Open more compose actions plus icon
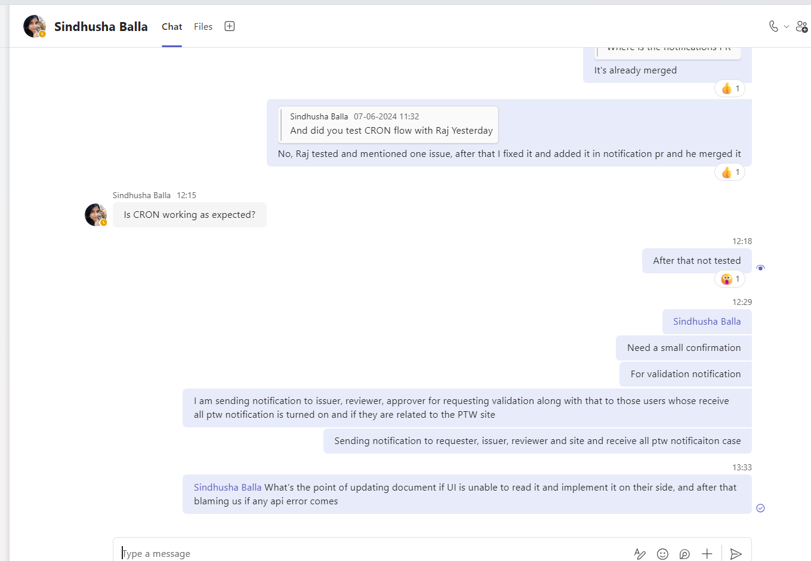Screen dimensions: 811x561 tap(707, 554)
